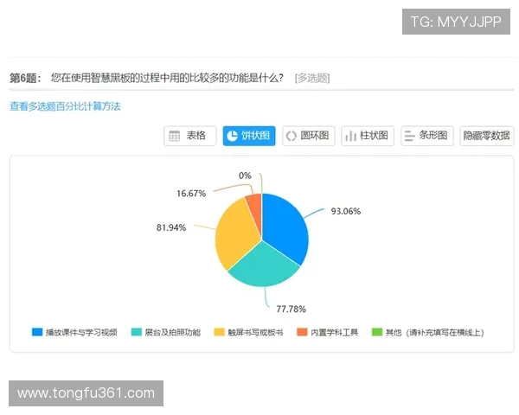Click the blue pie slice
Viewport: 519px width, 415px height.
pyautogui.click(x=285, y=228)
